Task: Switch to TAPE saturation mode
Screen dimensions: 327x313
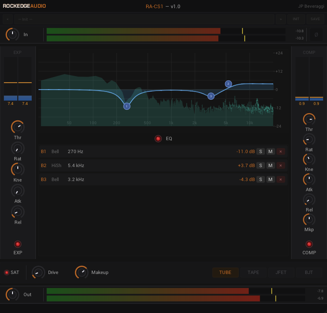Action: (x=253, y=273)
